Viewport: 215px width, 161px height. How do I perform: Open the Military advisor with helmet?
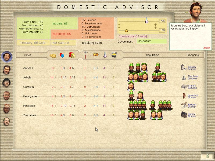(x=6, y=83)
